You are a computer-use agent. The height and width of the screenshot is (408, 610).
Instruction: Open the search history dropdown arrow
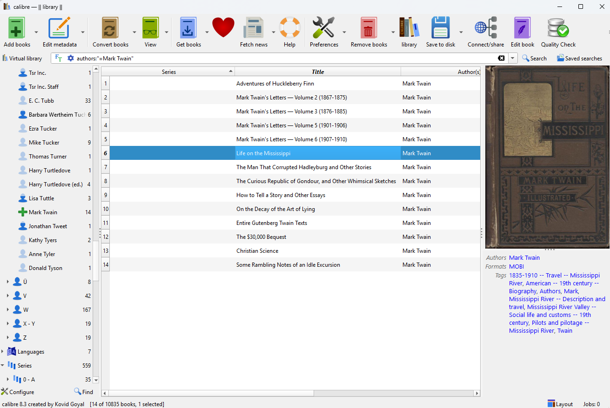point(513,58)
